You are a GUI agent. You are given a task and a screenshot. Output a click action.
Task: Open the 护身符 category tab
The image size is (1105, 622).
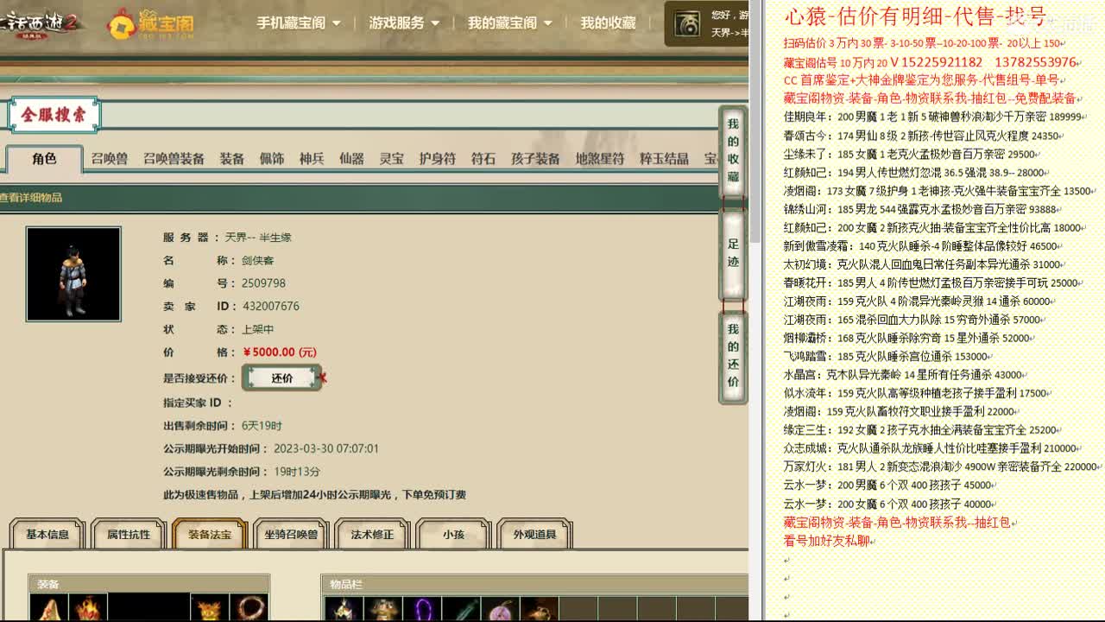click(x=437, y=159)
